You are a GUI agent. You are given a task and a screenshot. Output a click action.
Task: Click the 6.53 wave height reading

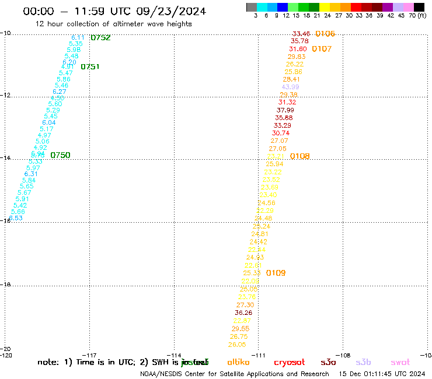[x=16, y=218]
